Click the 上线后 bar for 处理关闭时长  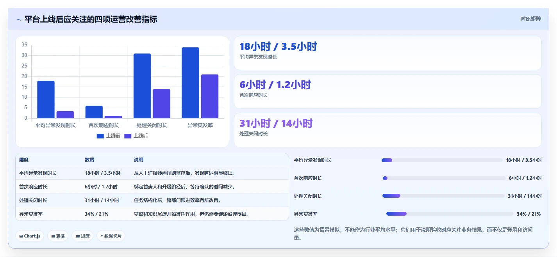pyautogui.click(x=161, y=104)
